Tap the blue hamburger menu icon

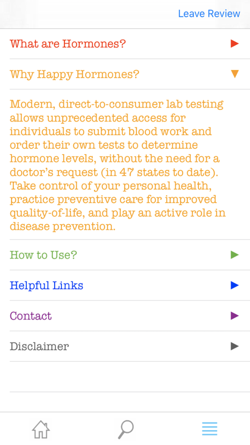(x=210, y=429)
